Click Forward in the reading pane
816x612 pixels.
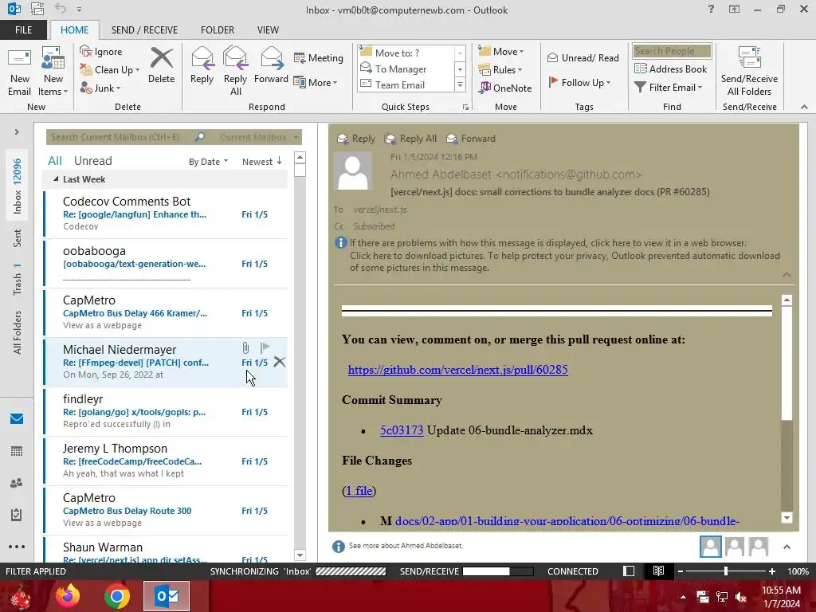[x=472, y=139]
